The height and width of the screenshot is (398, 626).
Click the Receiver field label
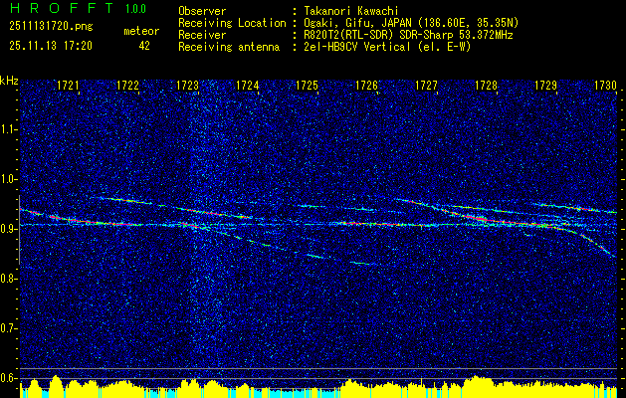[202, 35]
